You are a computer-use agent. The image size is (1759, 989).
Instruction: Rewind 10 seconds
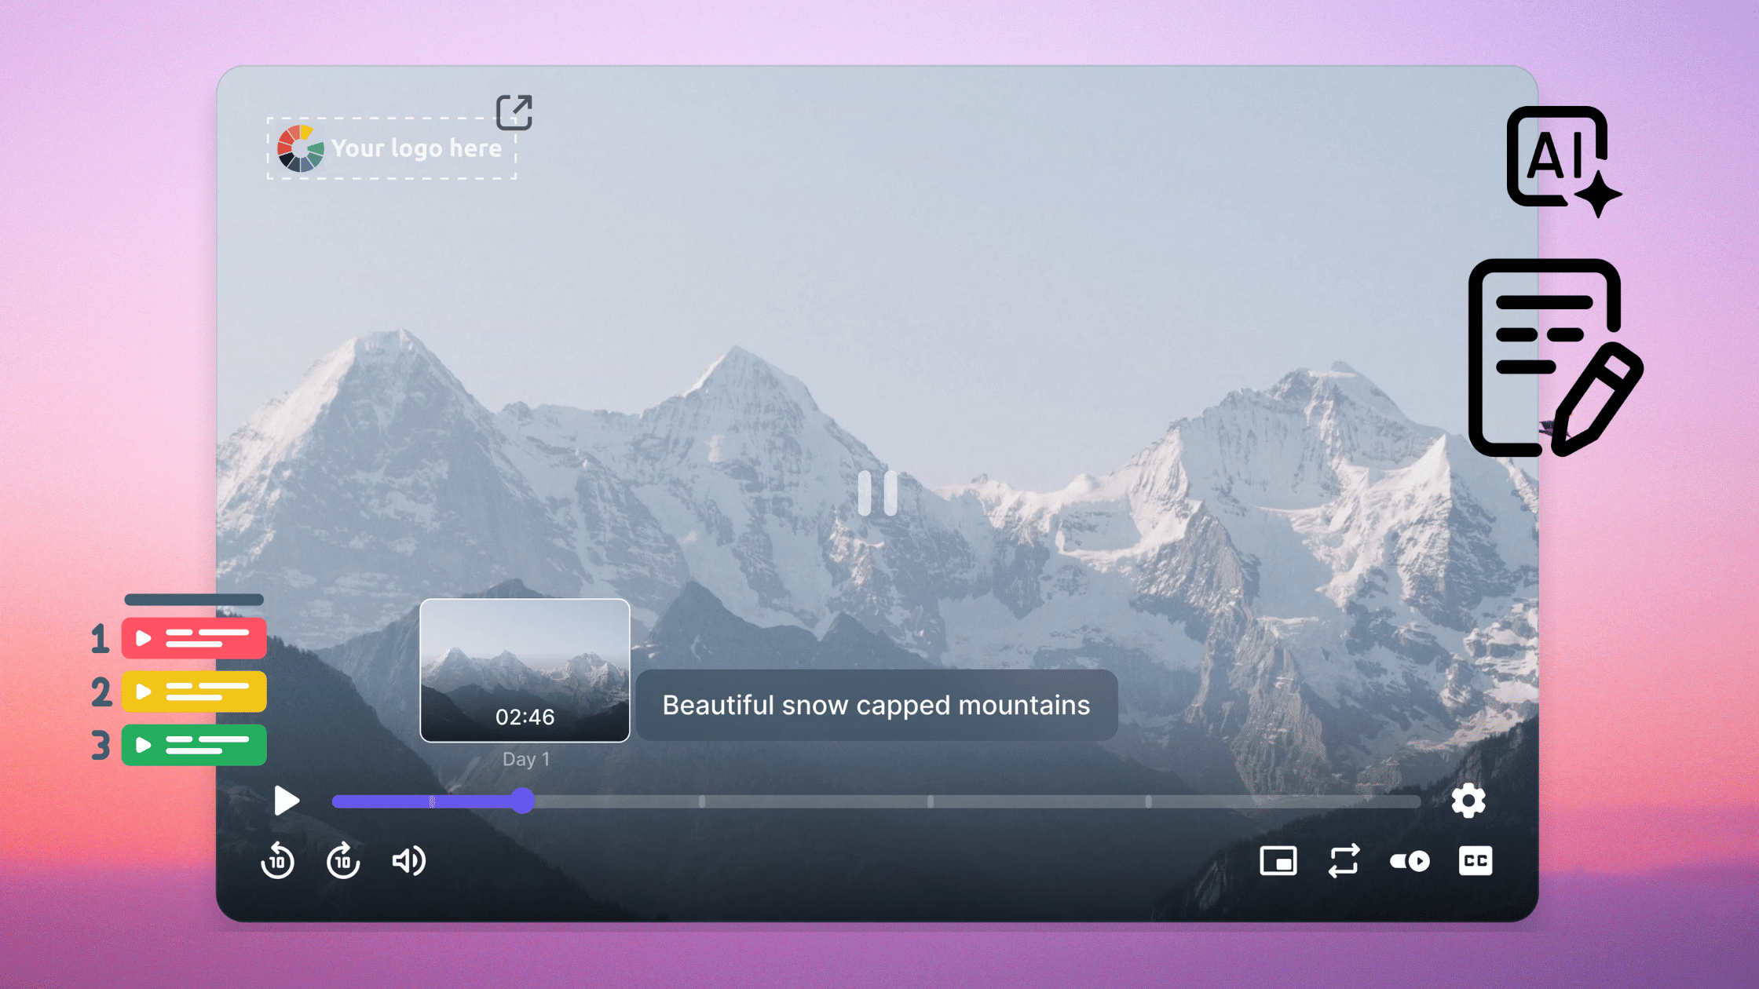[277, 861]
